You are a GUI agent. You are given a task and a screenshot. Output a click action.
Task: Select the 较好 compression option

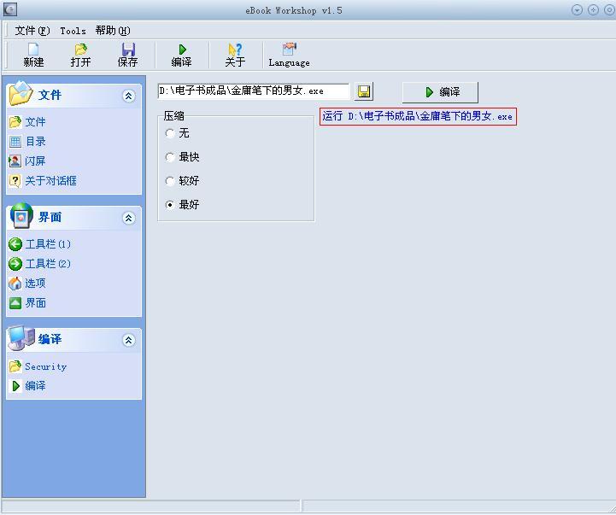(182, 181)
